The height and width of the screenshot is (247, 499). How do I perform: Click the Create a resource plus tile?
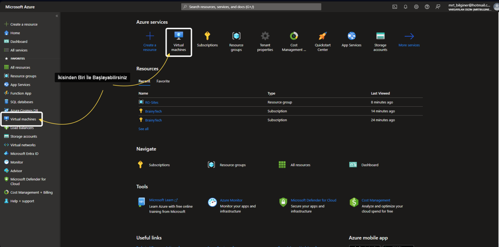150,42
